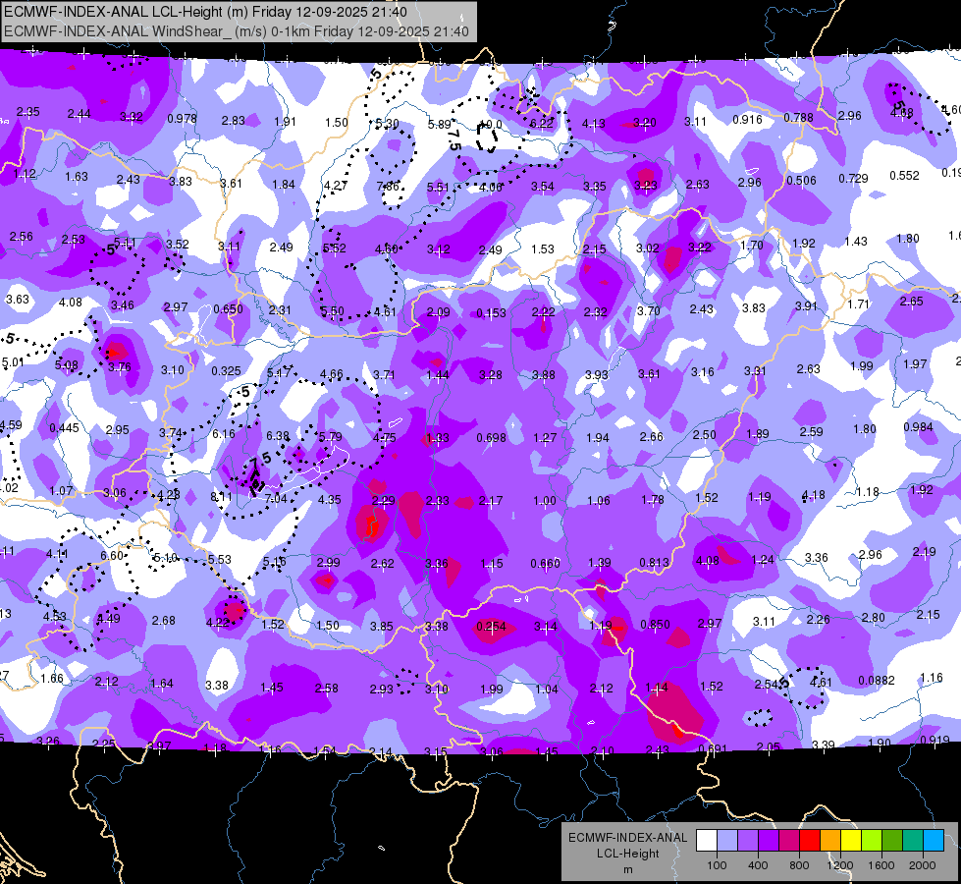
Task: Click the legend tick label 400
Action: point(758,865)
